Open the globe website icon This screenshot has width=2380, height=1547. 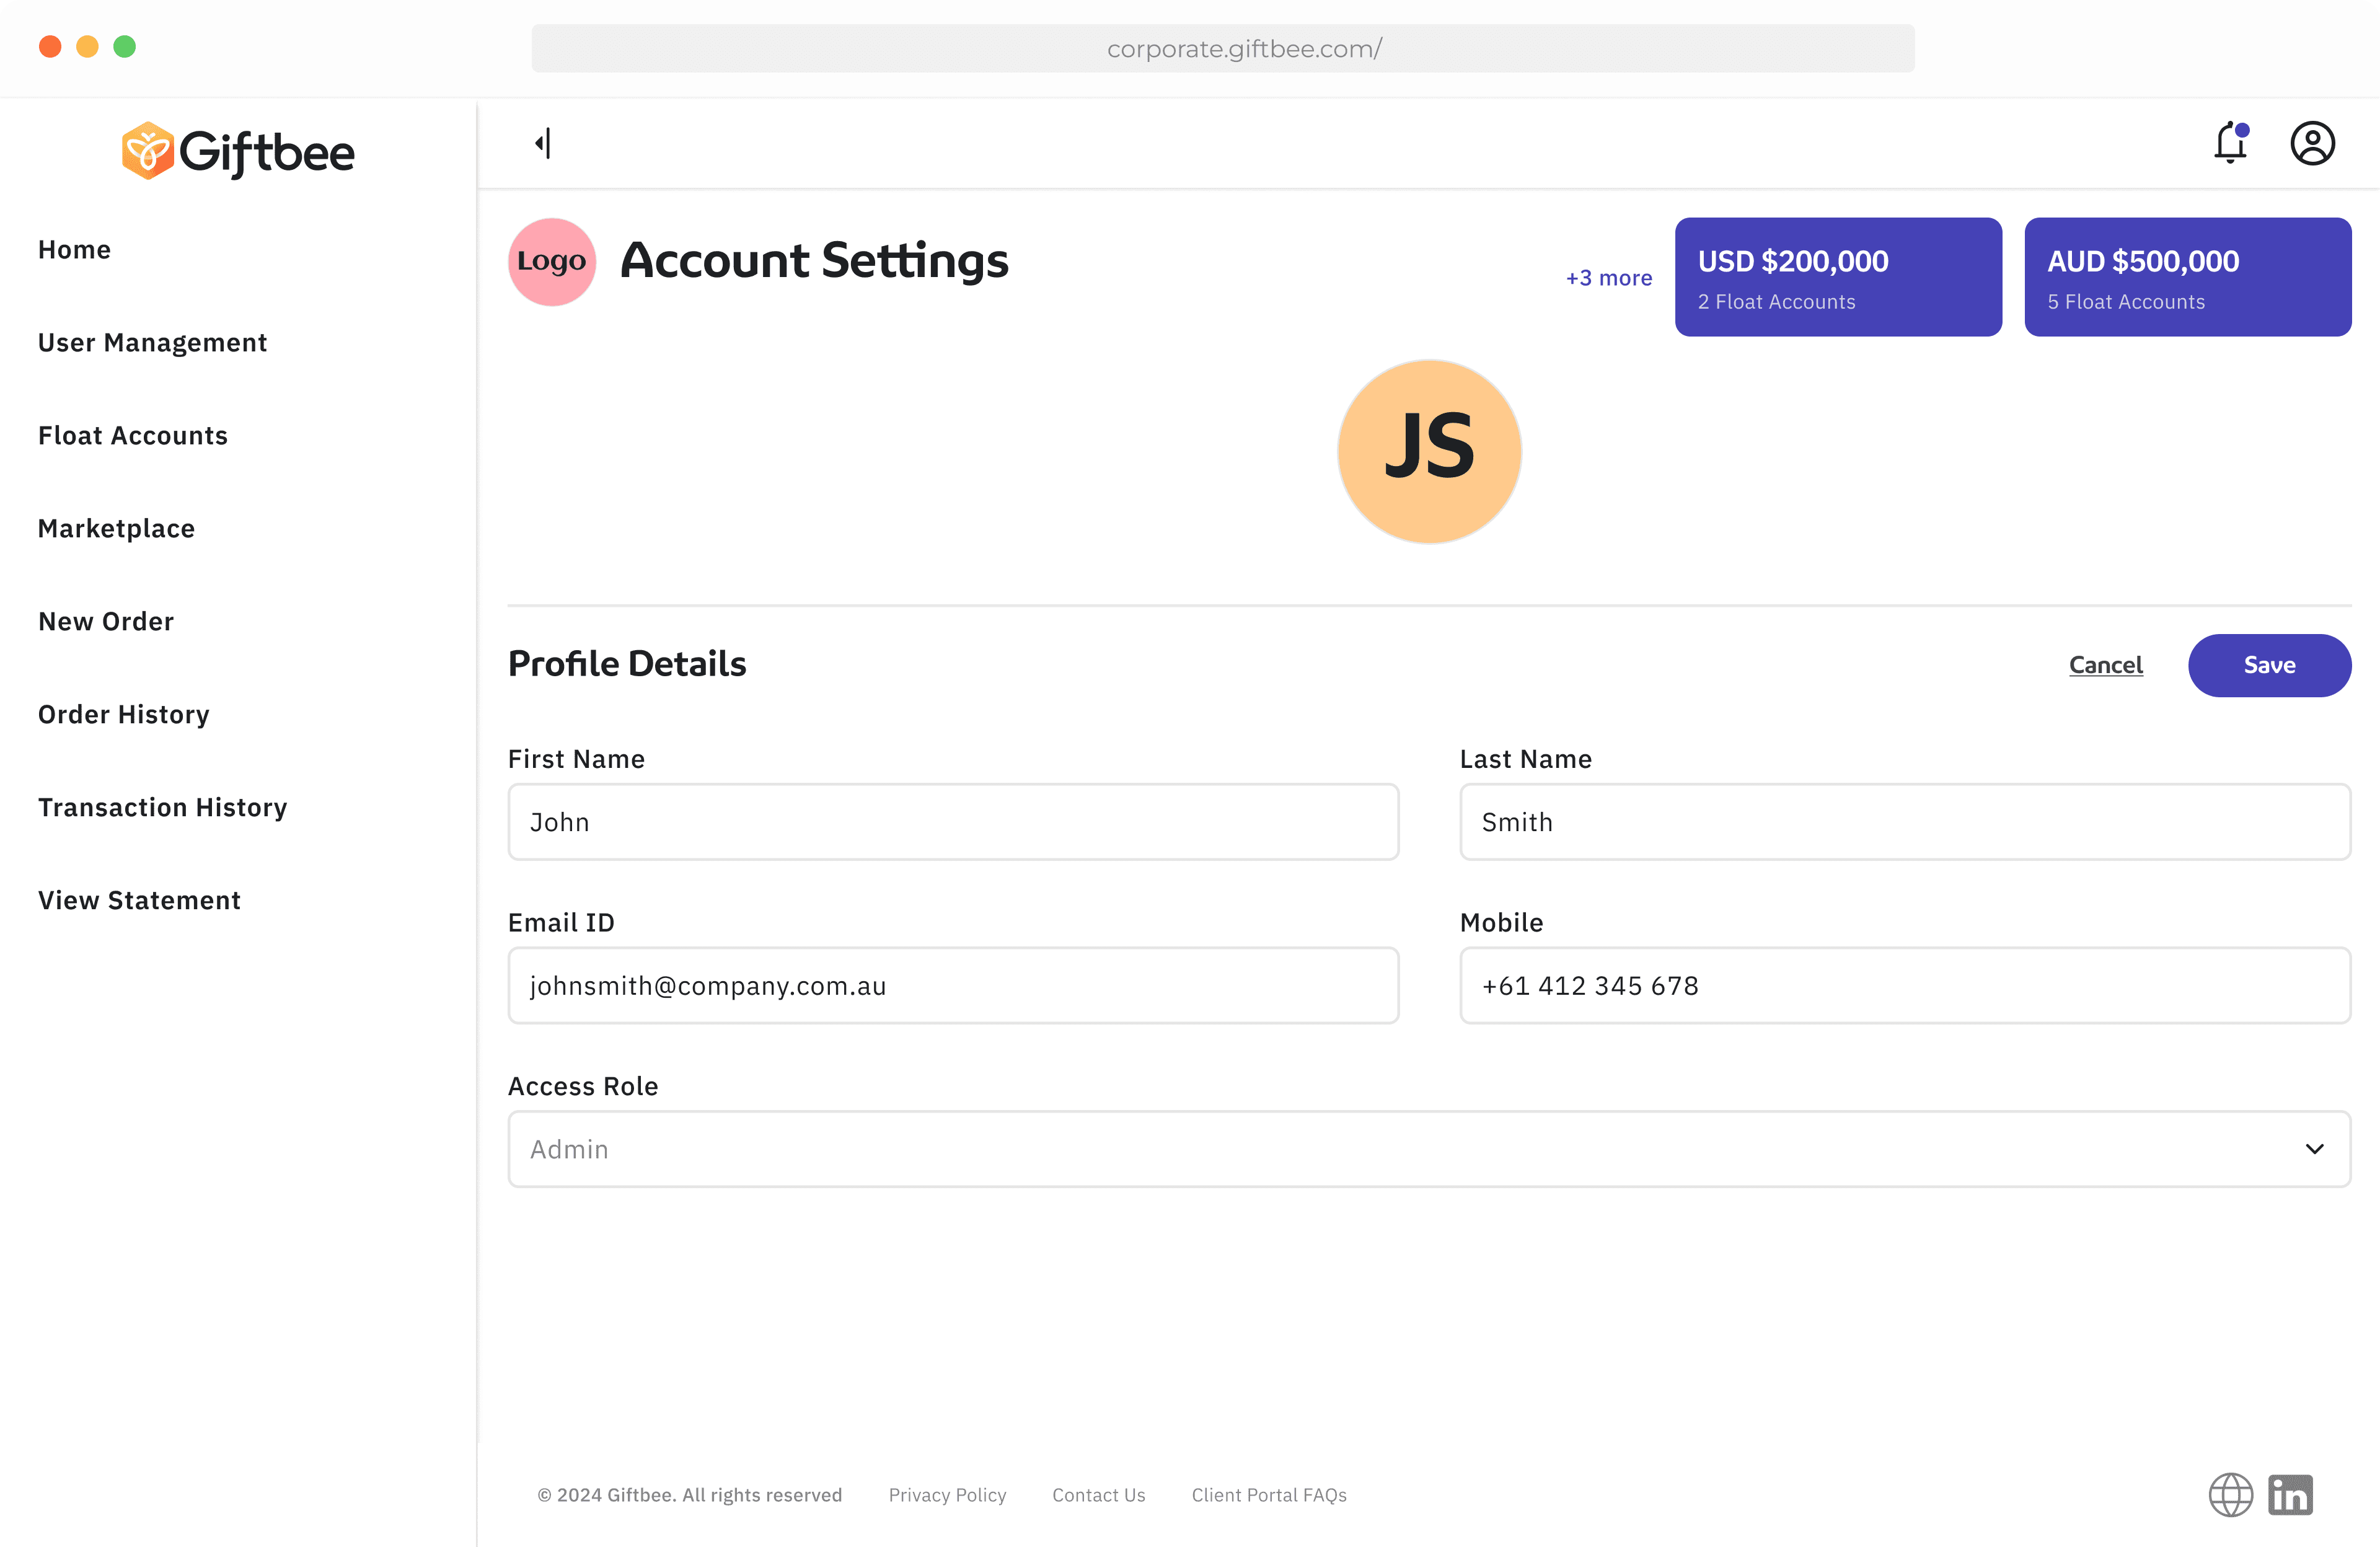[2230, 1495]
